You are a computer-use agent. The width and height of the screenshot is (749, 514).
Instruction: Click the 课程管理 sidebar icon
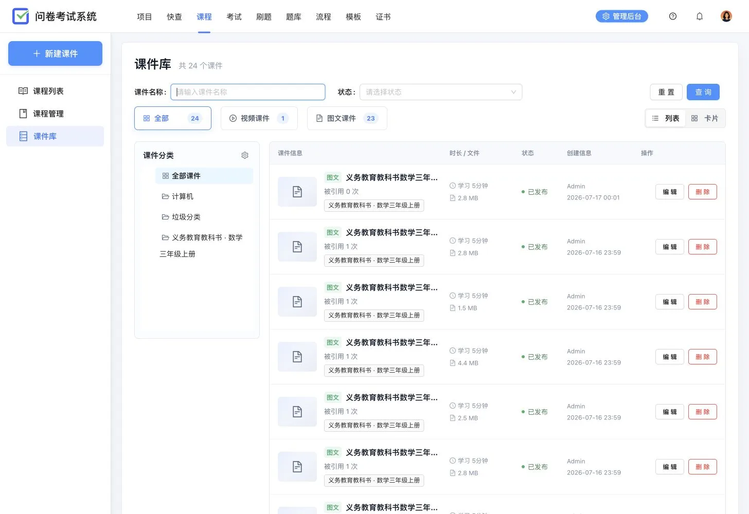click(x=23, y=114)
